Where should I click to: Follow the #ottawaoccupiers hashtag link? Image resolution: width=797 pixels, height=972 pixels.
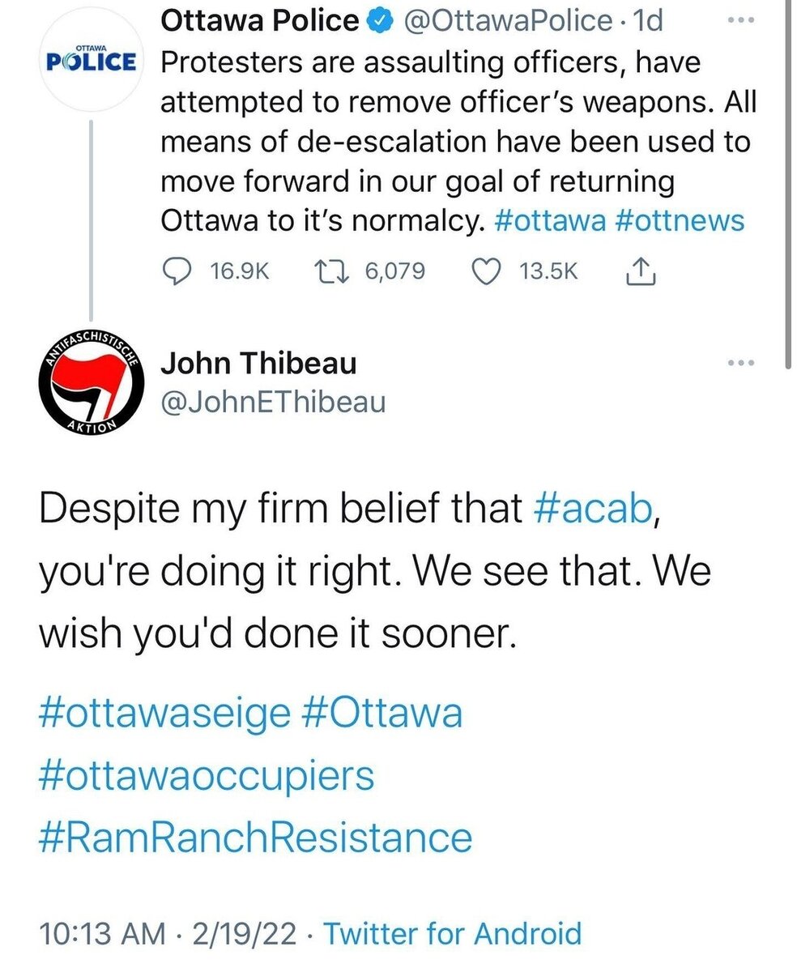206,774
